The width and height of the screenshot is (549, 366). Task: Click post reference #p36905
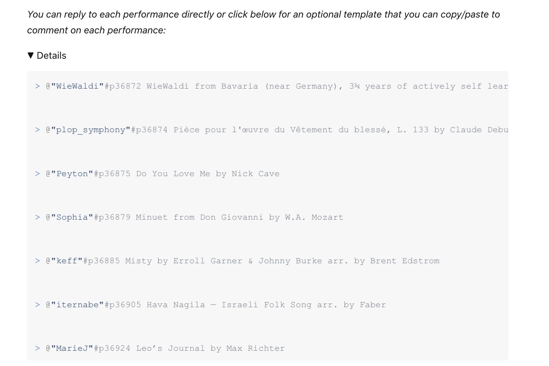tap(123, 305)
